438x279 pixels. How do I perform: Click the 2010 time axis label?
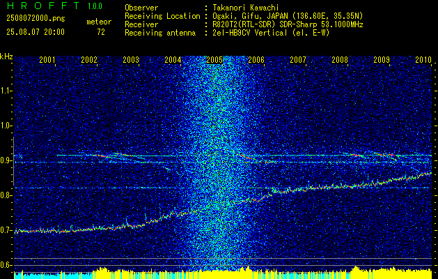pos(423,59)
